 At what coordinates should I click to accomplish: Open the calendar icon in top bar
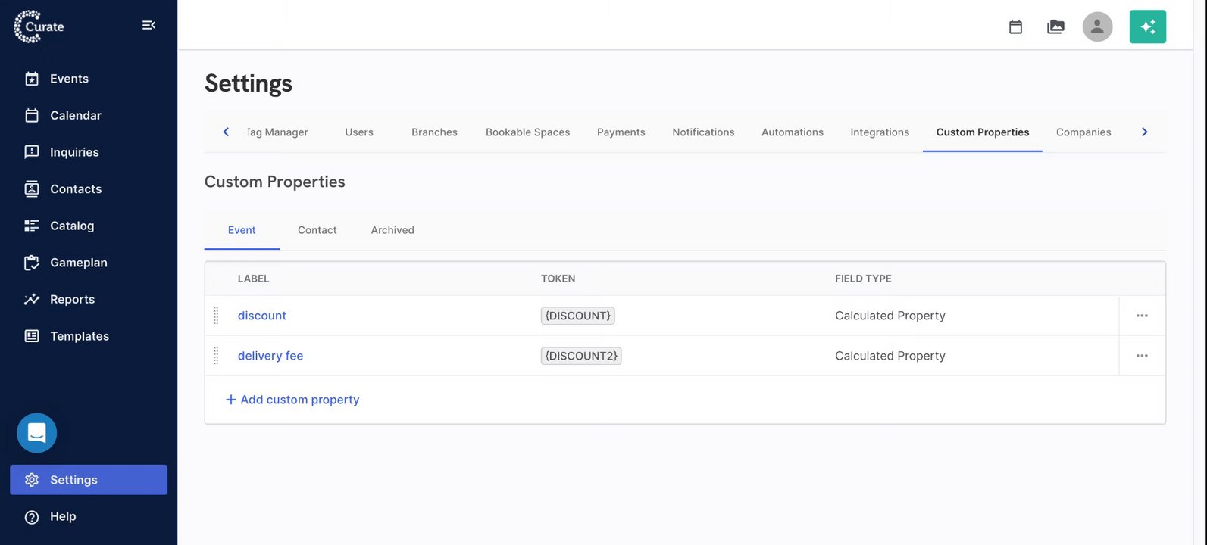[1015, 27]
